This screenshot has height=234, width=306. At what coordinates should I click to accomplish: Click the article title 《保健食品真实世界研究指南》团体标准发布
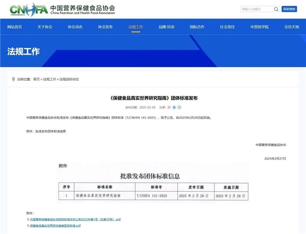pyautogui.click(x=153, y=98)
